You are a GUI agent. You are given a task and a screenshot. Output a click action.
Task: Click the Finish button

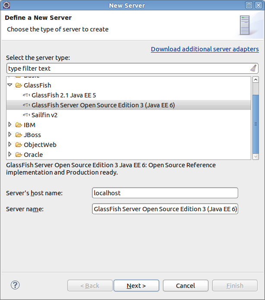click(x=235, y=286)
